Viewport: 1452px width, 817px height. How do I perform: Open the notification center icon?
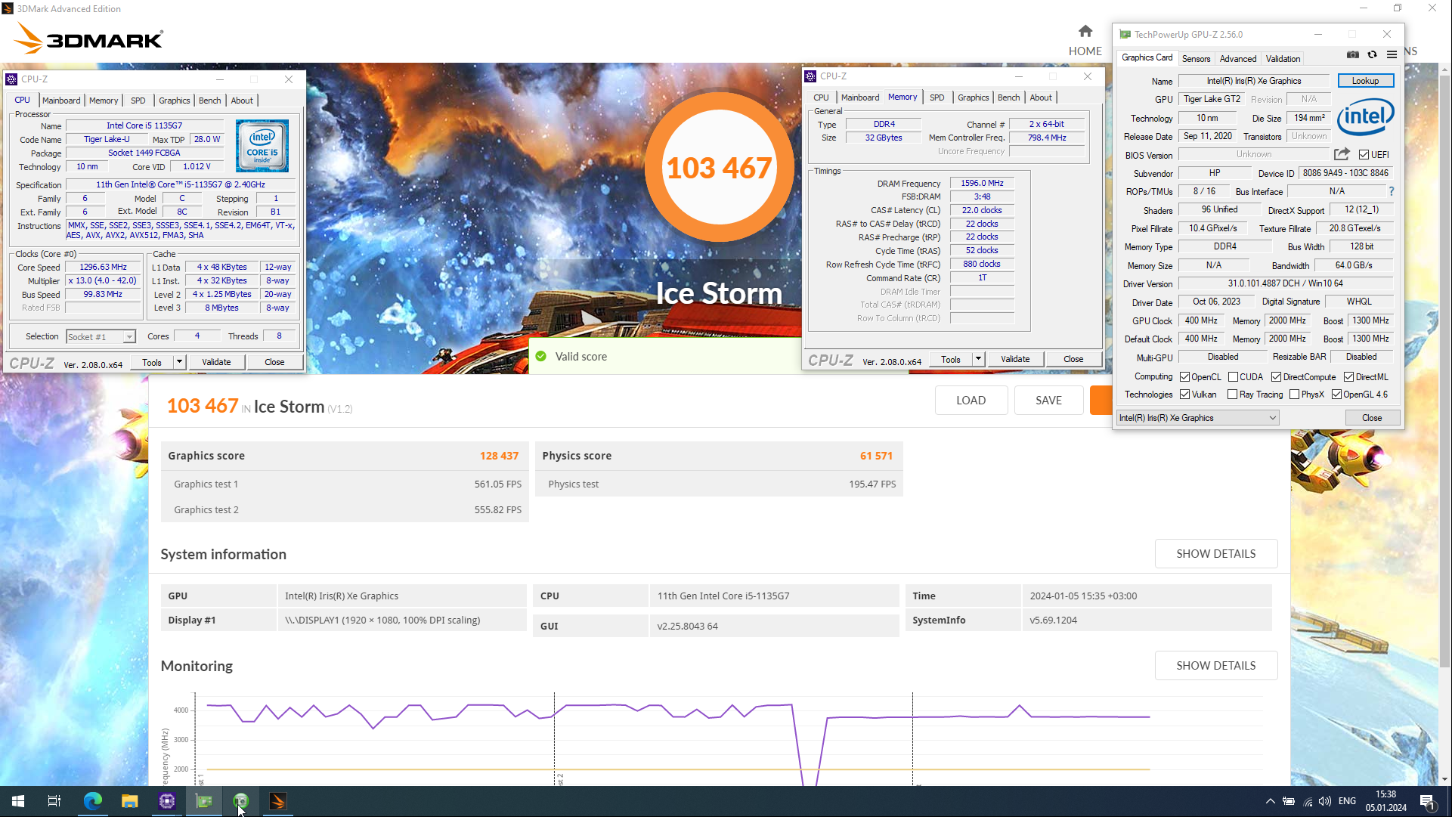point(1427,802)
